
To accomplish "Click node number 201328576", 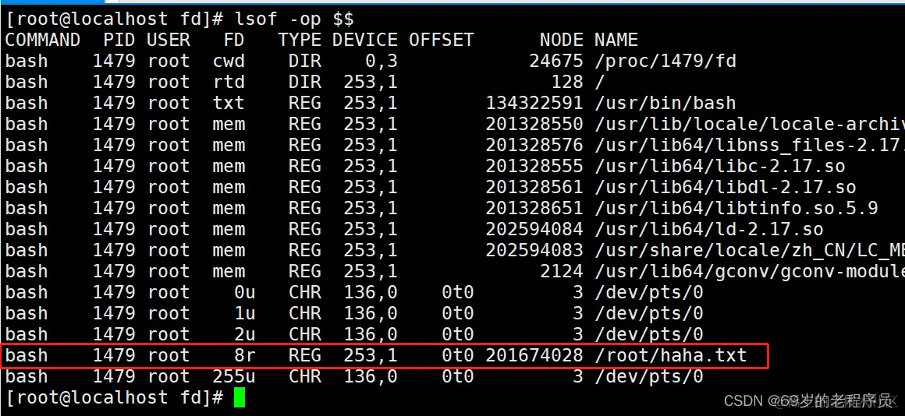I will [x=534, y=145].
